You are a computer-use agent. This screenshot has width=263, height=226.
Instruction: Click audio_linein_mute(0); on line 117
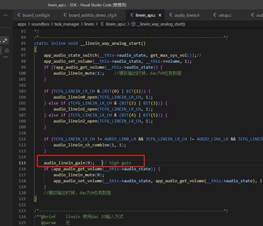79,175
